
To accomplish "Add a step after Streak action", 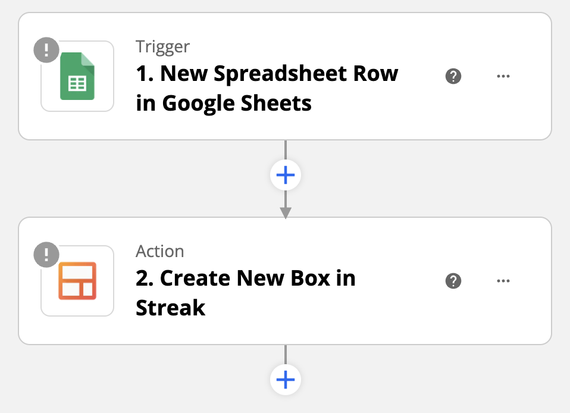I will (x=286, y=380).
